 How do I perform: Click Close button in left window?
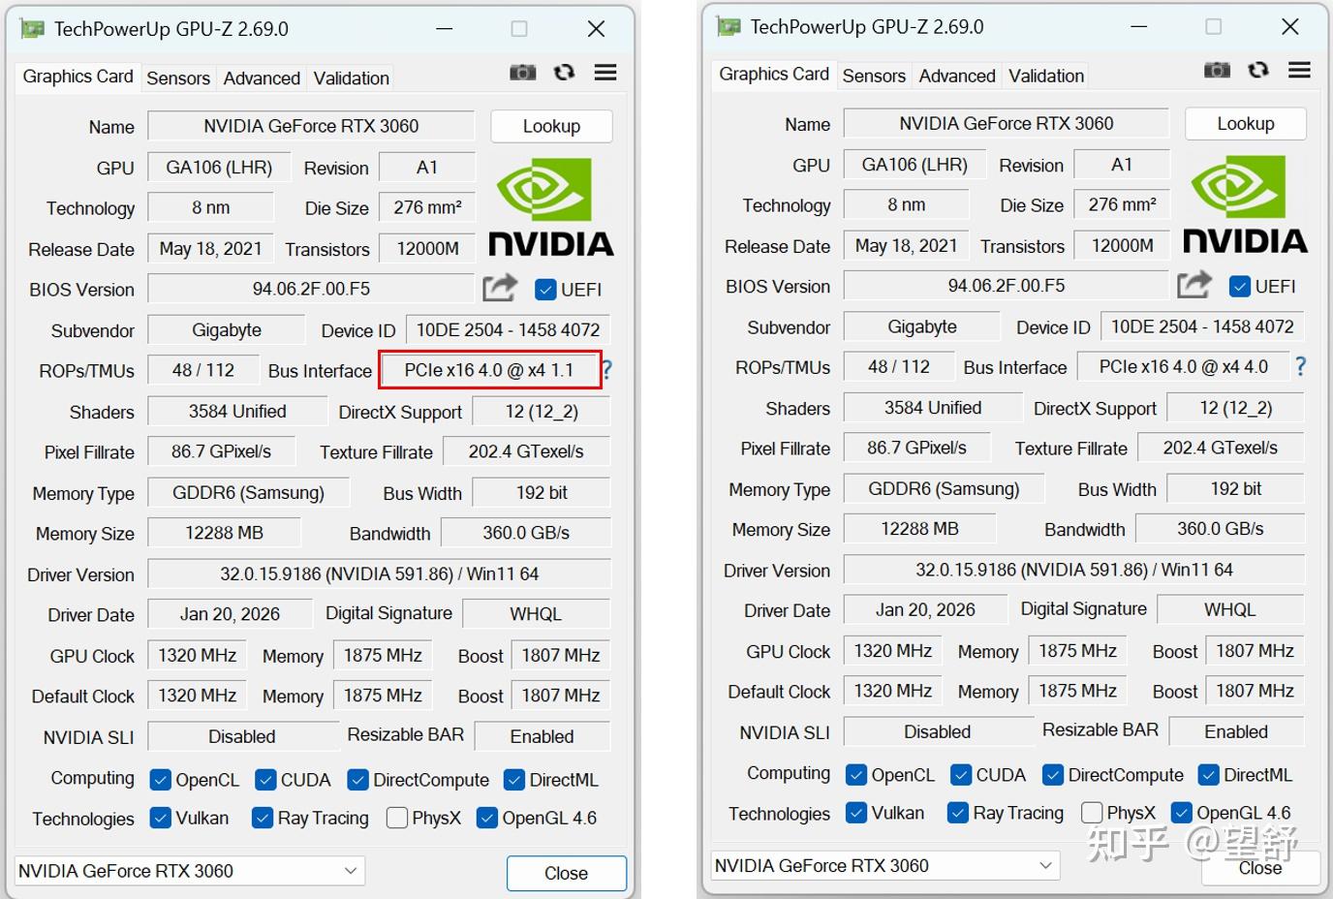pyautogui.click(x=566, y=873)
